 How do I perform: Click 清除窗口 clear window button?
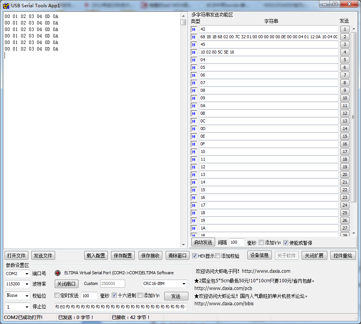click(x=177, y=256)
